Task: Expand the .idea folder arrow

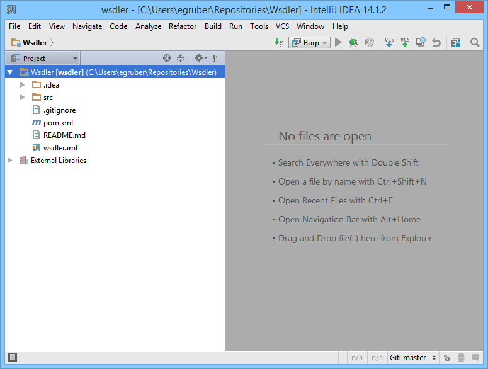Action: [x=23, y=84]
